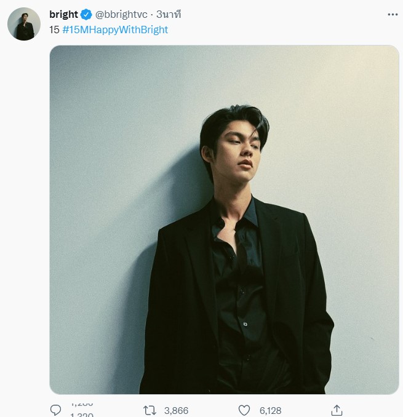Image resolution: width=403 pixels, height=417 pixels.
Task: Click the like count 6,128
Action: (x=269, y=411)
